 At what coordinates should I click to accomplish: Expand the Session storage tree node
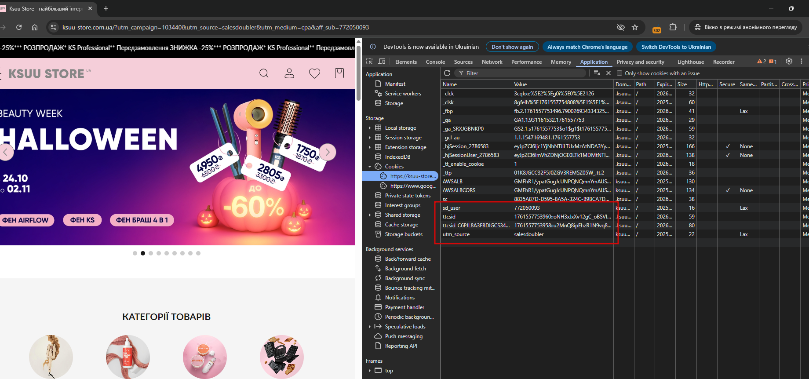370,138
